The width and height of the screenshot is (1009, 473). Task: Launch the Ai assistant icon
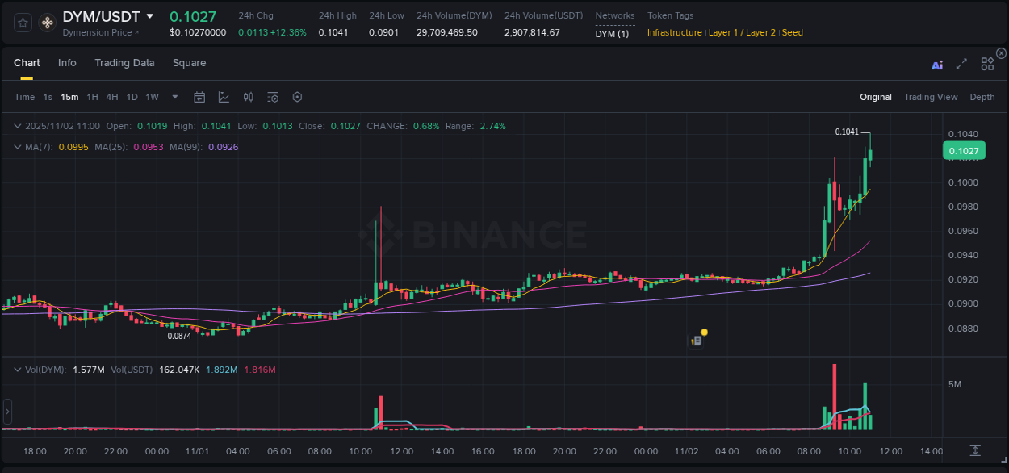(x=937, y=65)
